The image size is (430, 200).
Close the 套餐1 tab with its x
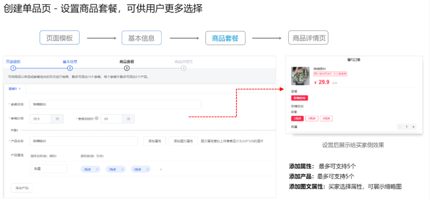coord(19,89)
